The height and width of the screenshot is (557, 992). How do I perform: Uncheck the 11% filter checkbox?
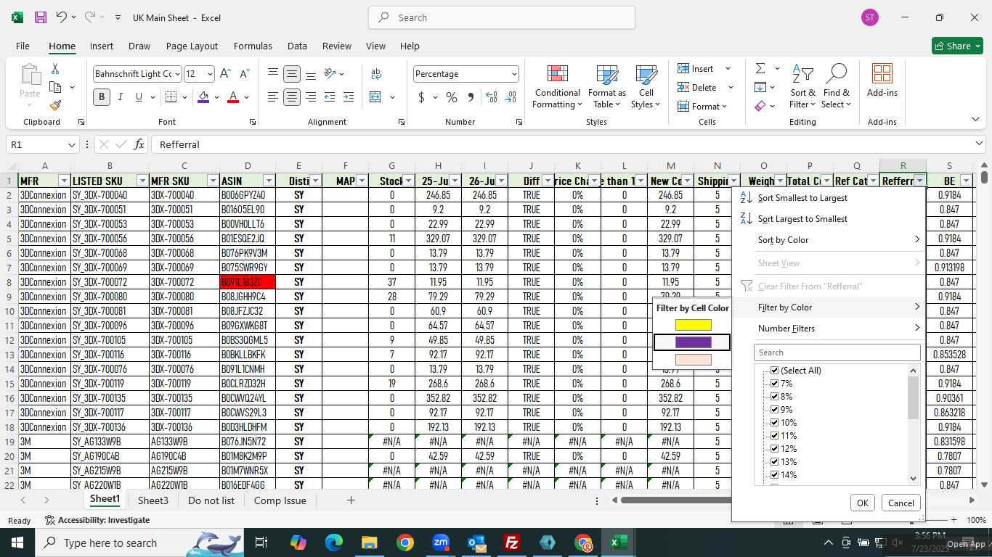774,436
